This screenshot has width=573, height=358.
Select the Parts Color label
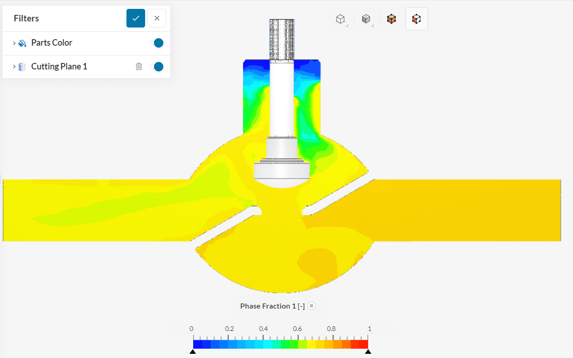coord(52,43)
